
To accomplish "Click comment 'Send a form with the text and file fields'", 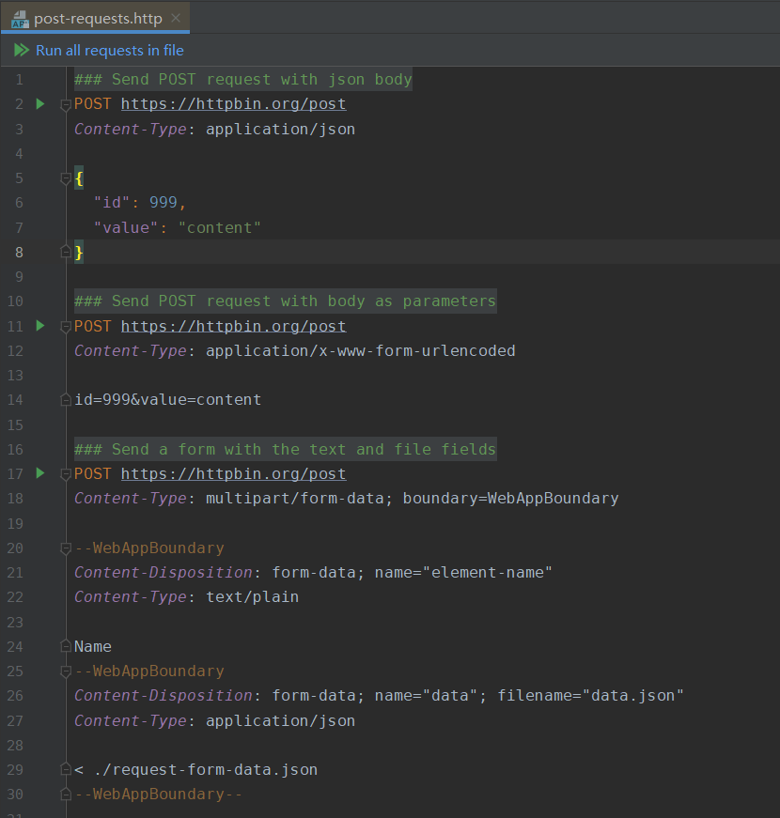I will click(x=285, y=449).
